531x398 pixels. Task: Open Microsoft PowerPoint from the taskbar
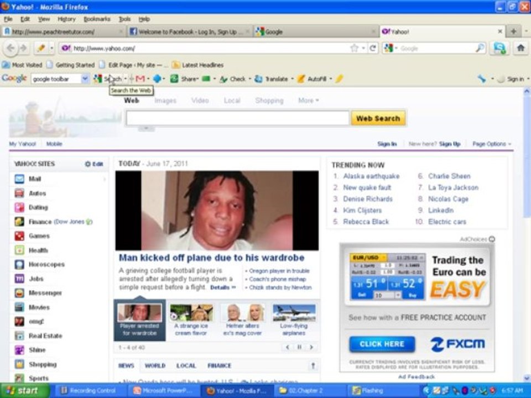[163, 391]
